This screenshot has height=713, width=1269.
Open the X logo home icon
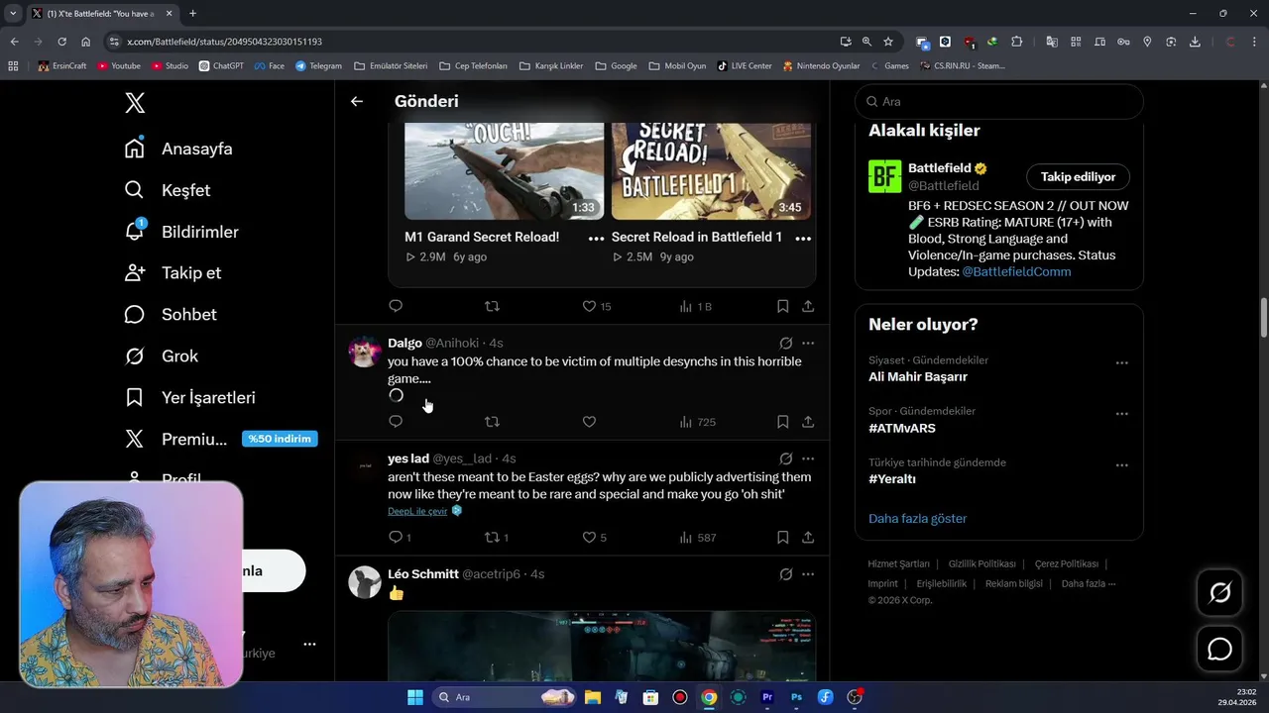135,103
